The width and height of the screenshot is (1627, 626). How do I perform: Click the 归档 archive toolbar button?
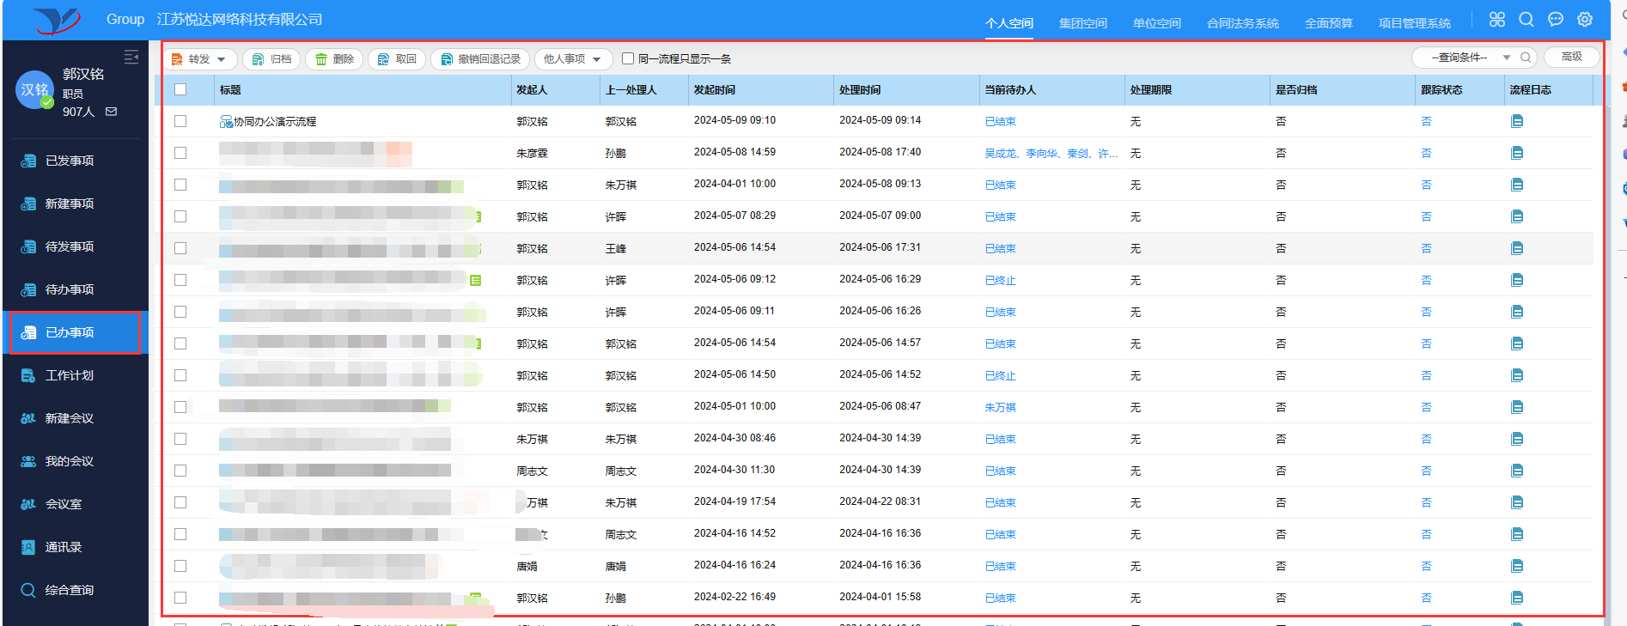click(x=271, y=59)
